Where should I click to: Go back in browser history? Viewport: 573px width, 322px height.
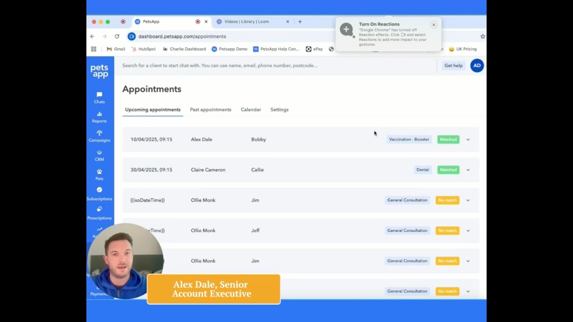(x=92, y=36)
